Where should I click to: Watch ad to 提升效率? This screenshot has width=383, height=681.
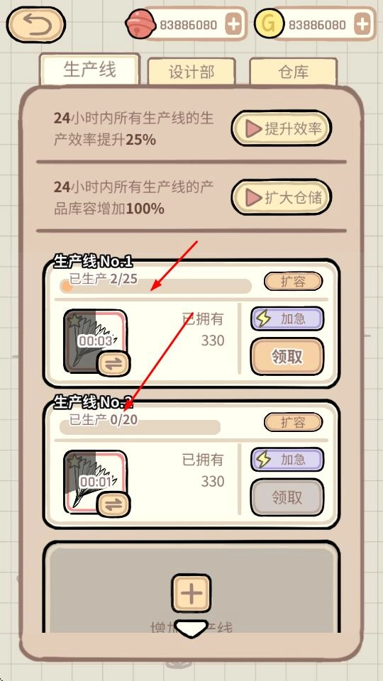point(282,128)
